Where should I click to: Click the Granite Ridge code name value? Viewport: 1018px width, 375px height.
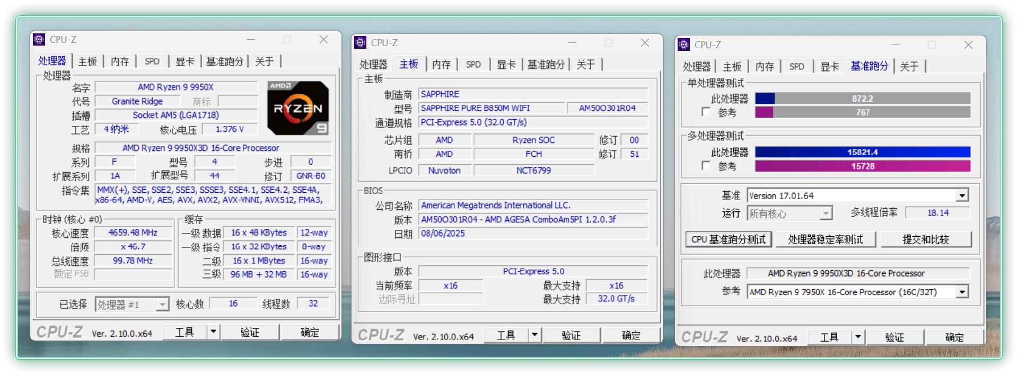[x=137, y=101]
